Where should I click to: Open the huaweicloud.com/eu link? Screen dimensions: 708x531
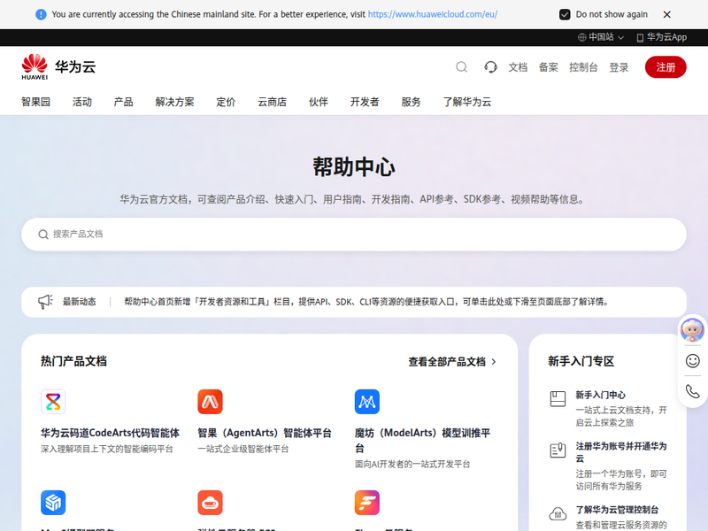click(x=433, y=14)
